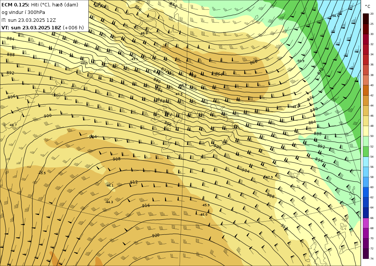376x266 pixels.
Task: Click the -46.1 temperature label
Action: click(109, 185)
